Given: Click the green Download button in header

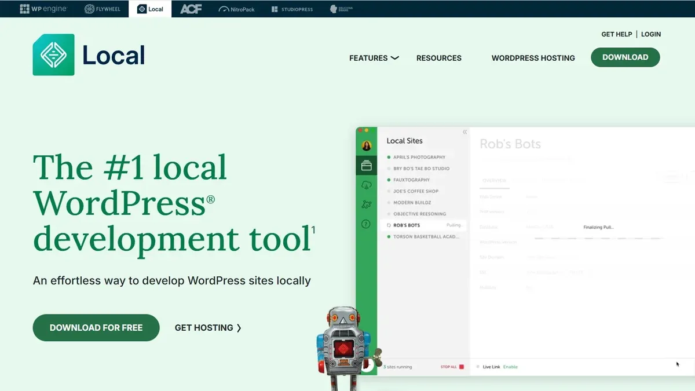Looking at the screenshot, I should pos(625,57).
